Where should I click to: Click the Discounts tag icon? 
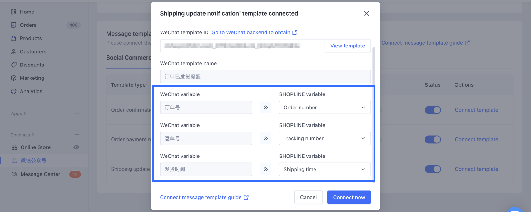(14, 65)
